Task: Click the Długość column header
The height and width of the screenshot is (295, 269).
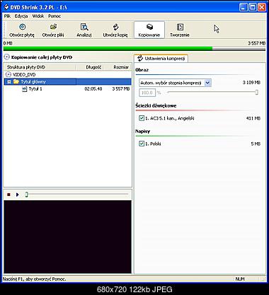Action: [90, 67]
